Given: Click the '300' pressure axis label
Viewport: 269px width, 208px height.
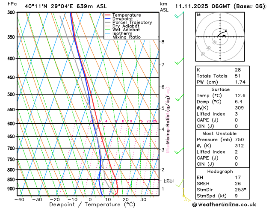Looking at the screenshot, I should coord(12,12).
